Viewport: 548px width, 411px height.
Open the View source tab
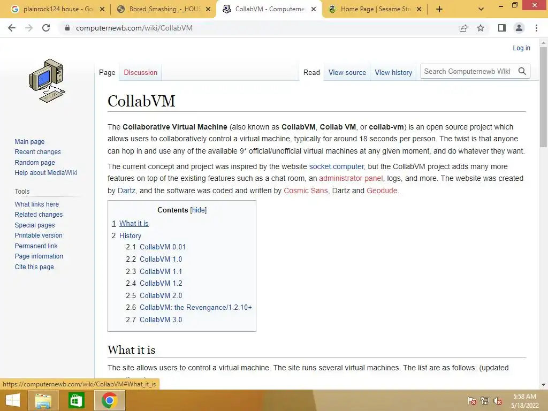point(347,72)
